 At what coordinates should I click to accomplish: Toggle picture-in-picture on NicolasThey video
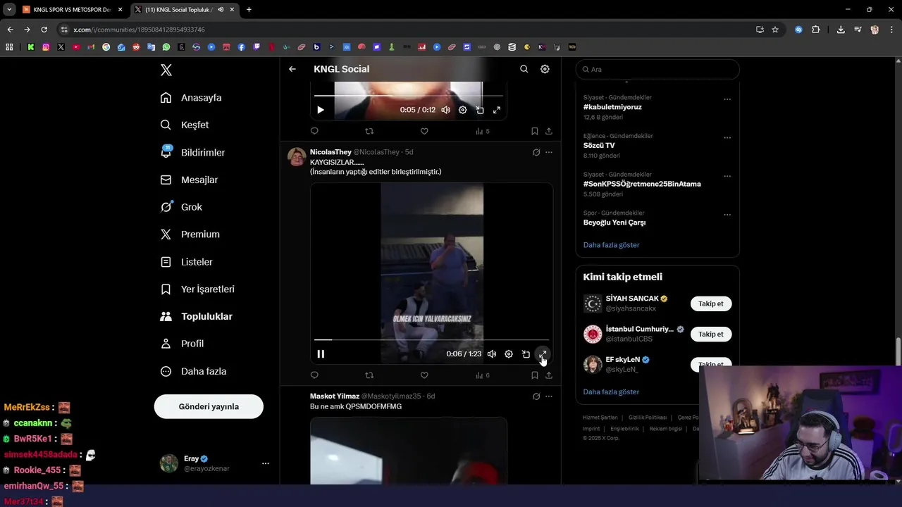click(526, 354)
